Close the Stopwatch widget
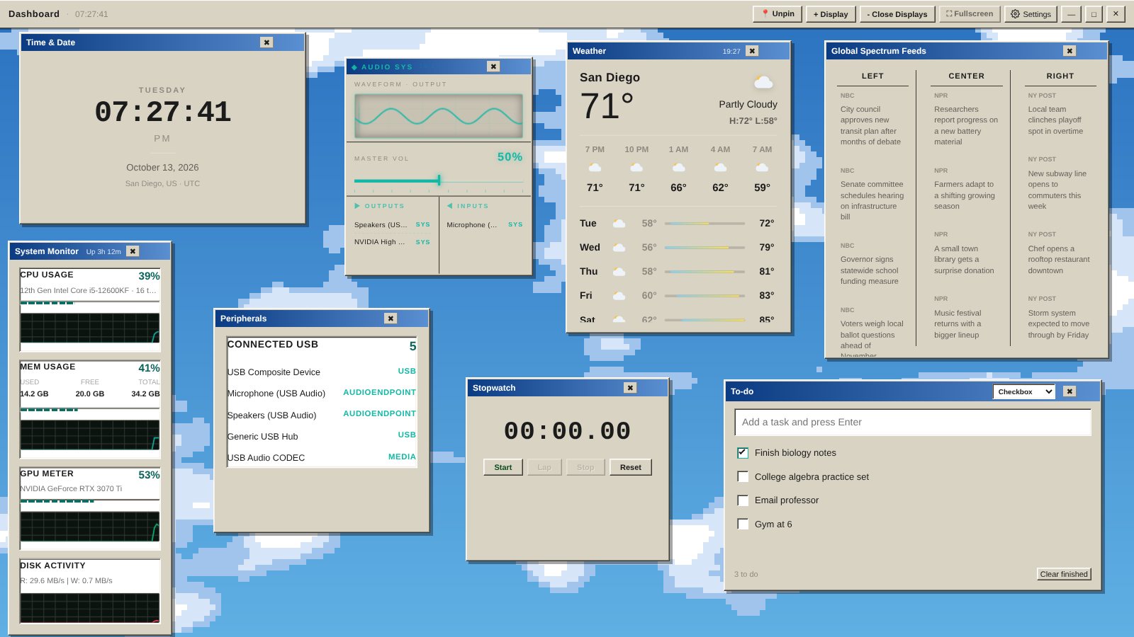1134x637 pixels. (630, 388)
